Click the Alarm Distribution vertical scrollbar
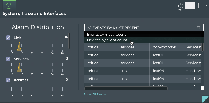209x103 pixels. pyautogui.click(x=69, y=41)
